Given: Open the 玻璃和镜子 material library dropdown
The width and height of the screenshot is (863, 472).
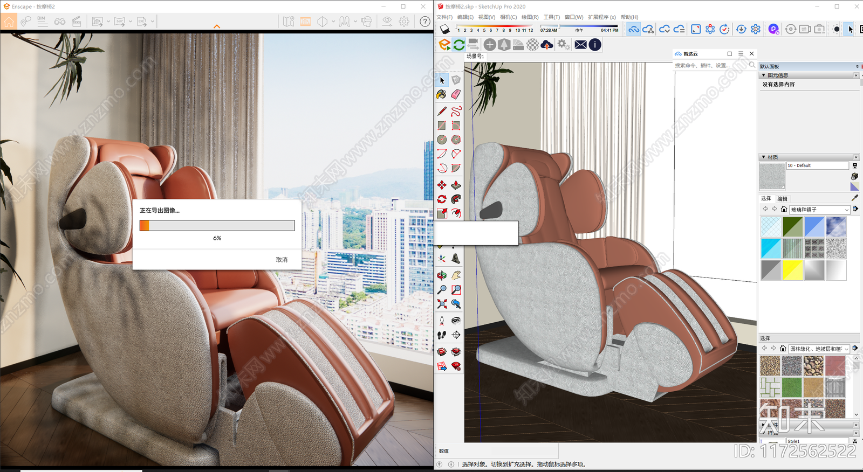Looking at the screenshot, I should click(820, 210).
